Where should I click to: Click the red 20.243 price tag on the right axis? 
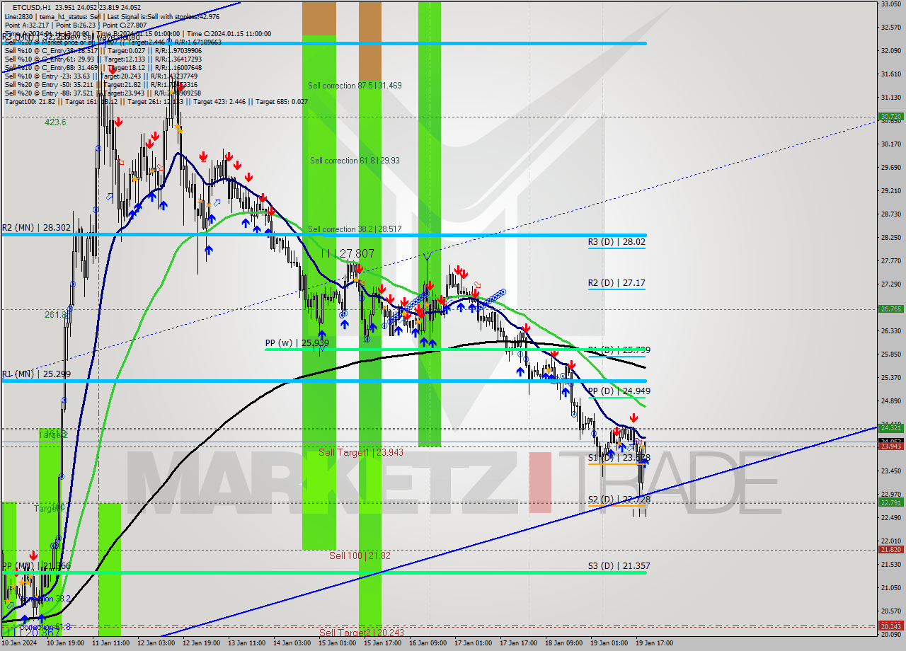point(890,626)
